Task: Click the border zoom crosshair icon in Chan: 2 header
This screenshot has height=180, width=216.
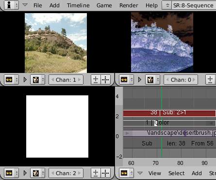Action: pos(105,173)
